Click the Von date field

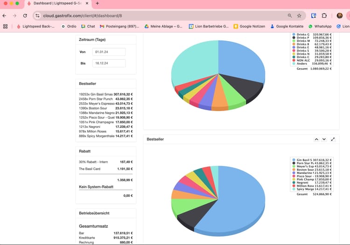pyautogui.click(x=109, y=52)
